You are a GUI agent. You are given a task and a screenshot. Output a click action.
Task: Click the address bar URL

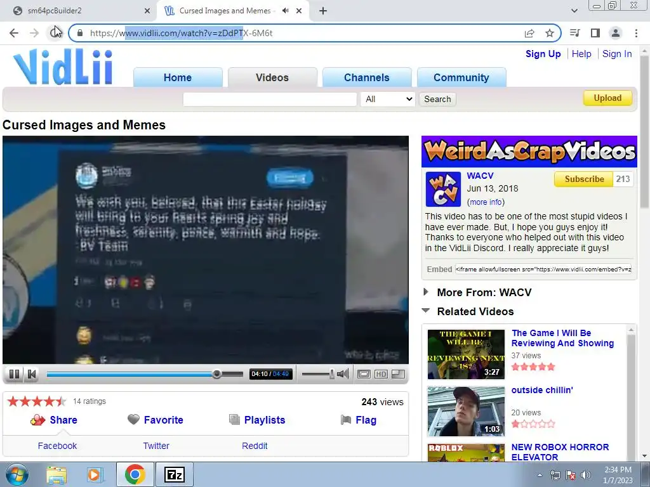181,33
